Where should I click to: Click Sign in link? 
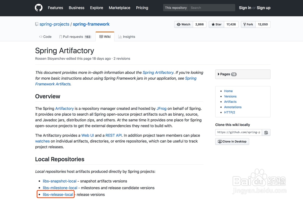[x=245, y=8]
